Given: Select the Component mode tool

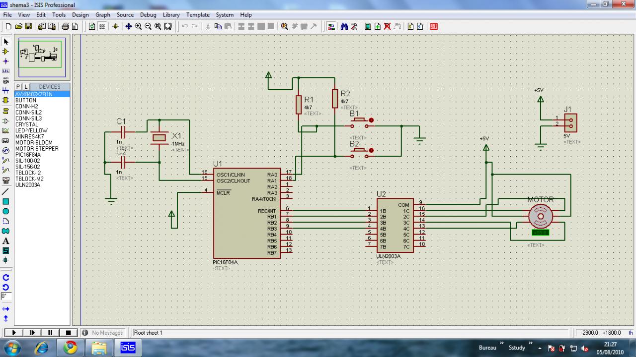Looking at the screenshot, I should (6, 51).
